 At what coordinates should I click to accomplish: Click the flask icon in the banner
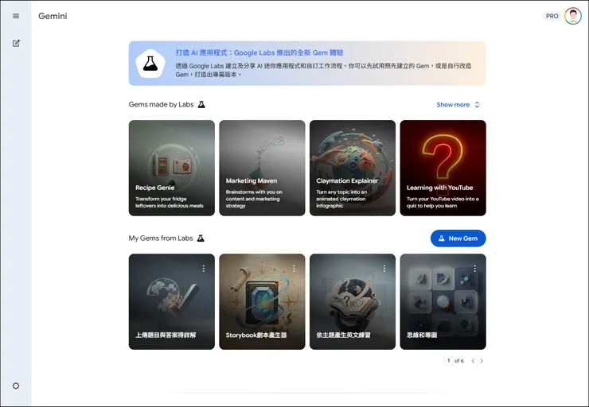pos(150,64)
